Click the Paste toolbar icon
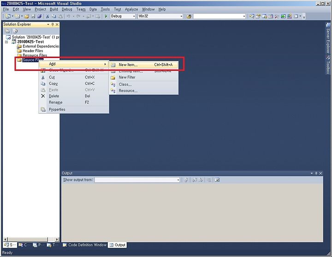 point(60,16)
